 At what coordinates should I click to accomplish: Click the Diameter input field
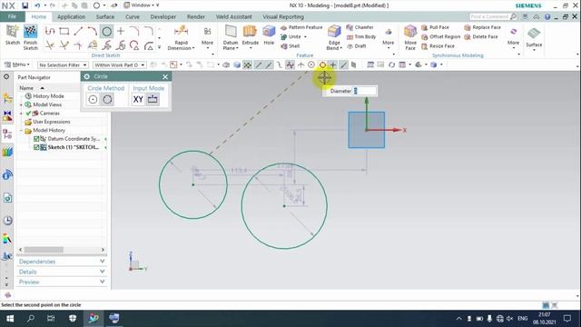[x=364, y=91]
